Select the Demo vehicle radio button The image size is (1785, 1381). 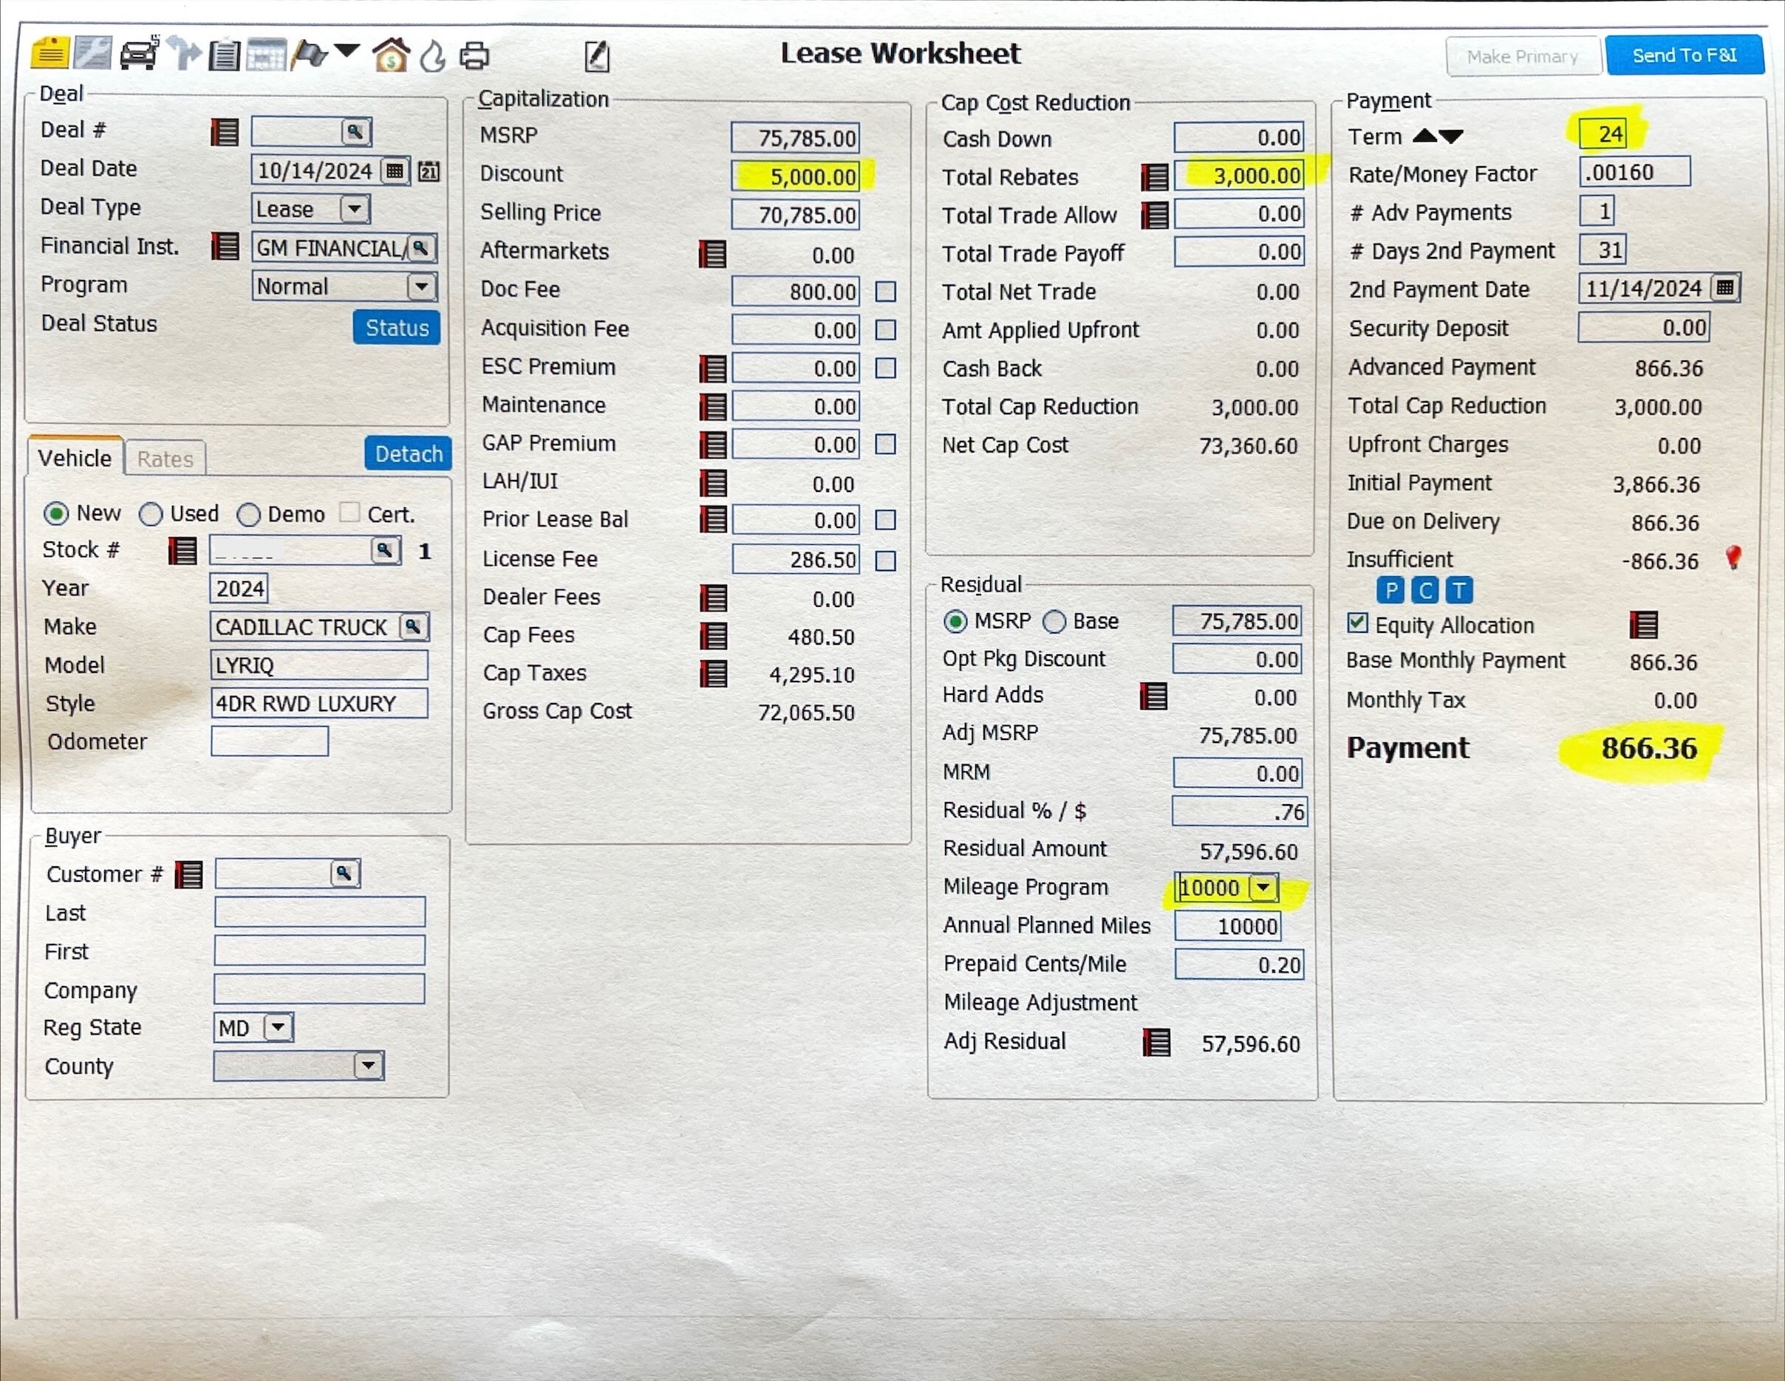pyautogui.click(x=248, y=515)
